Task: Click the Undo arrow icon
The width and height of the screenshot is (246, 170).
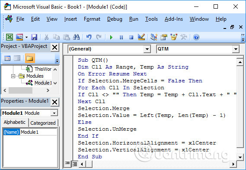Action: pos(89,37)
